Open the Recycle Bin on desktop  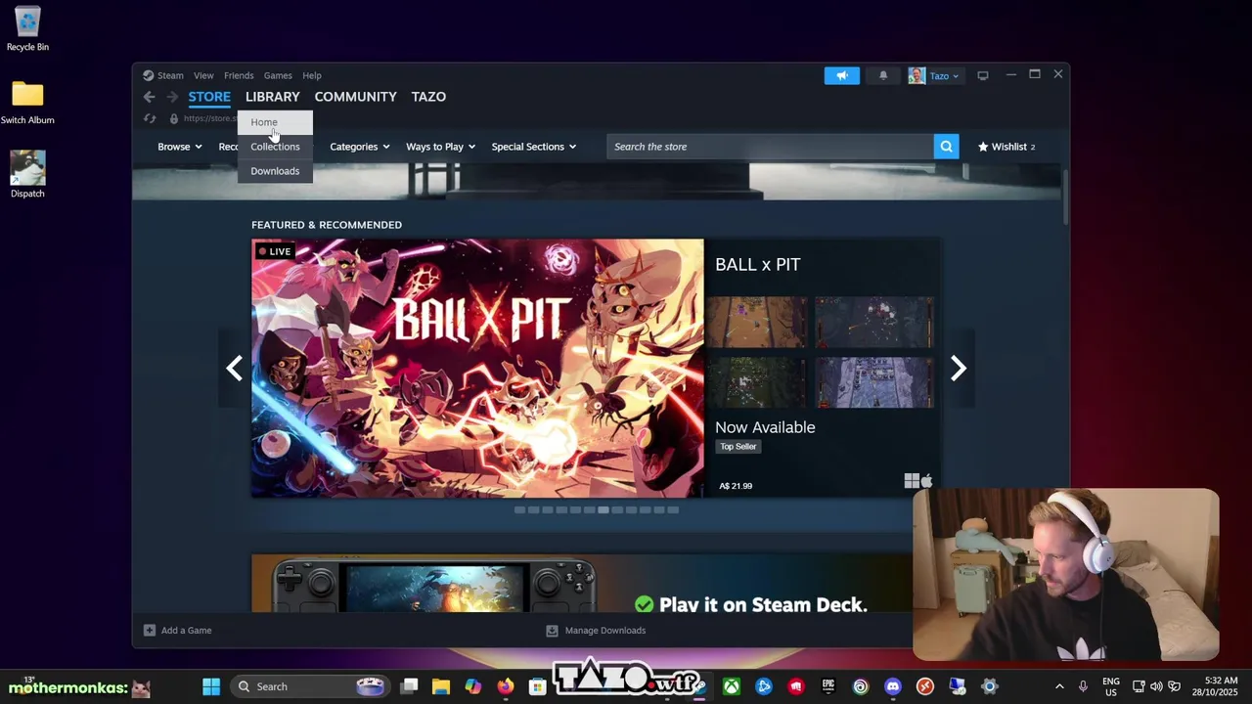coord(27,28)
